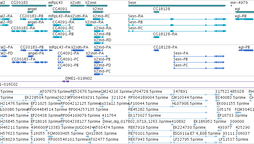
Task: Click the RE67943.5prime EST label
Action: [x=143, y=140]
